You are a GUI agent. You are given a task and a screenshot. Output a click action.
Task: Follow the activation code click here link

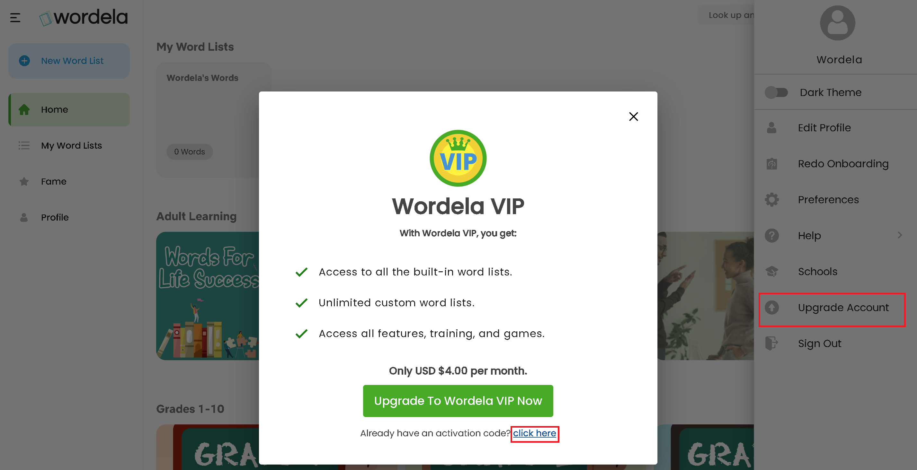click(x=534, y=433)
